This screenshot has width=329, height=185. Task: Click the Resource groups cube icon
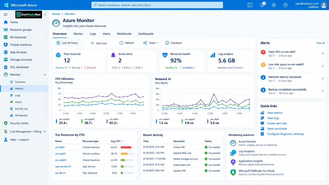point(5,30)
